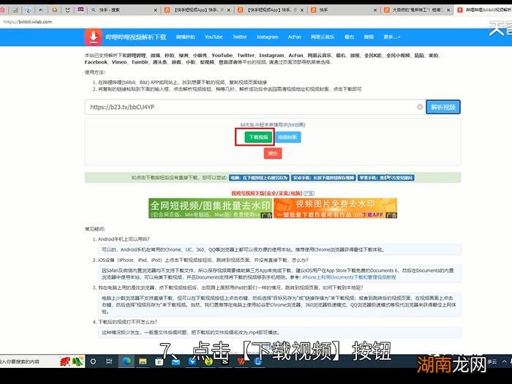Click the blue 视频封面 cover button
The image size is (512, 384).
click(x=287, y=138)
